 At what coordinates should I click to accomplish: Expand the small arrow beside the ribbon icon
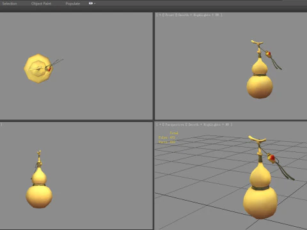[95, 3]
